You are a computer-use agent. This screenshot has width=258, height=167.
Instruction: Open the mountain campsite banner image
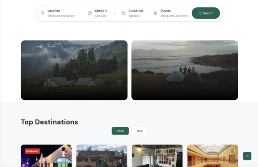coord(74,70)
